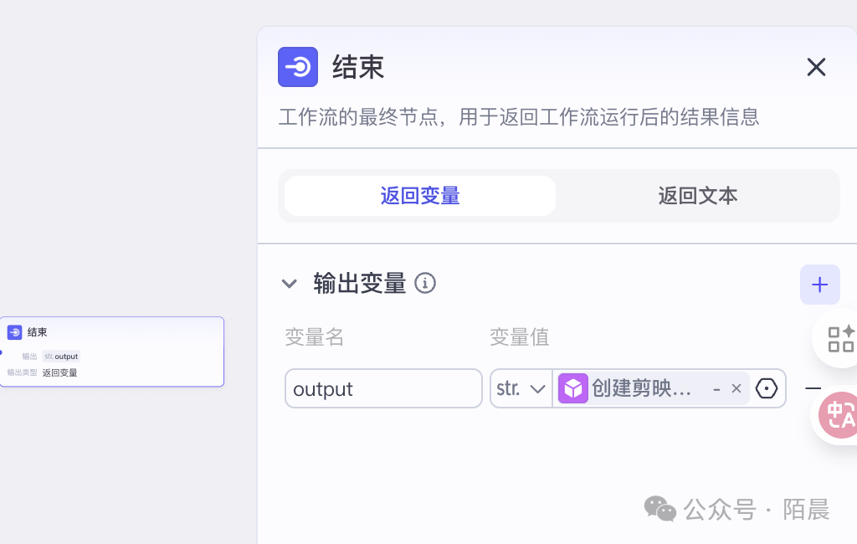Click the 结束 node icon in panel header
Viewport: 857px width, 544px height.
tap(298, 67)
